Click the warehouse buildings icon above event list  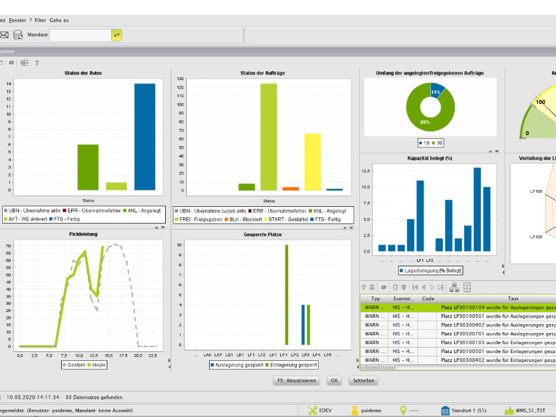click(x=454, y=287)
